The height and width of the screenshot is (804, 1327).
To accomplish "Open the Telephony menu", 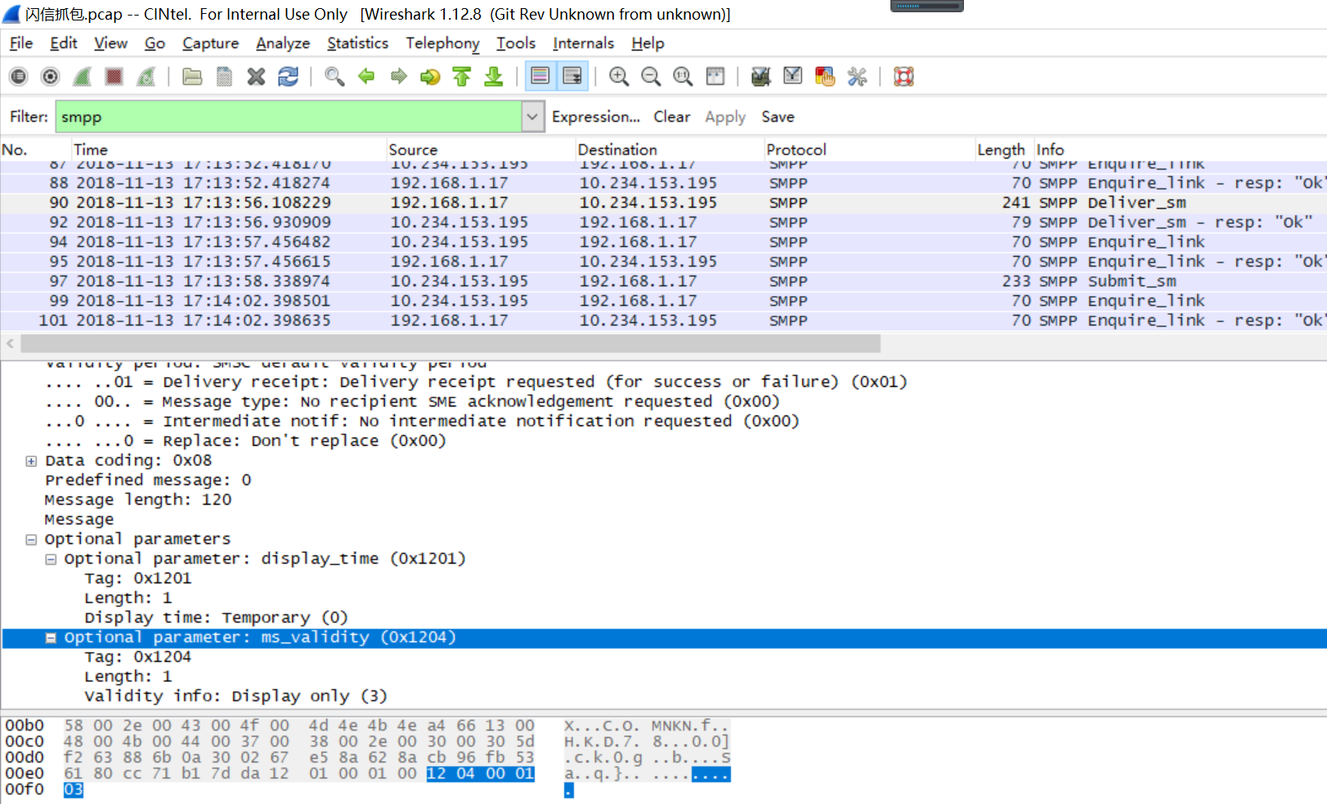I will click(x=442, y=43).
